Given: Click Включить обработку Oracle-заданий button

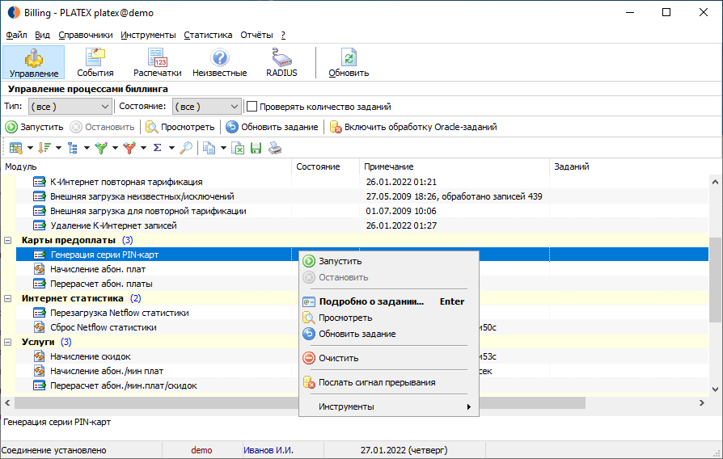Looking at the screenshot, I should [x=413, y=127].
